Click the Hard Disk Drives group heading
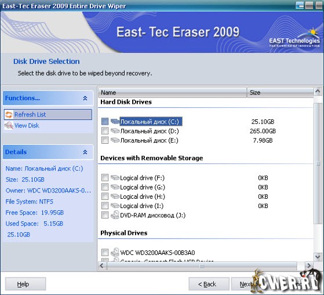 coord(126,102)
